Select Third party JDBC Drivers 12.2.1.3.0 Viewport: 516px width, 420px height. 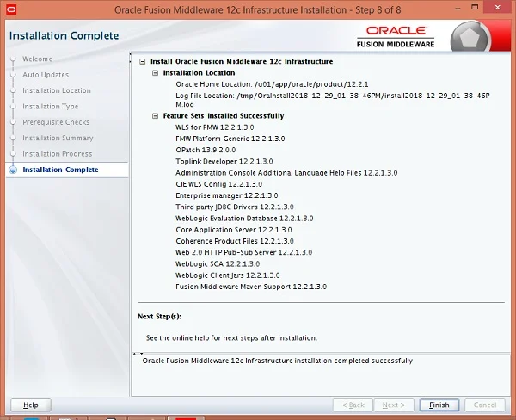point(234,207)
